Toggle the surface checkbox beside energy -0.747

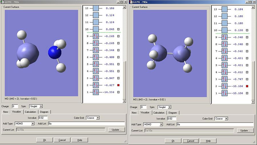247,79
